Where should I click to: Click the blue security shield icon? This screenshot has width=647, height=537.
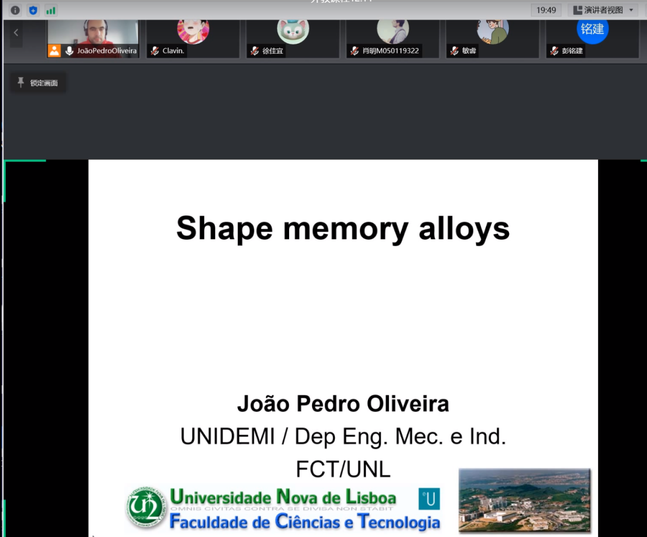pos(33,10)
